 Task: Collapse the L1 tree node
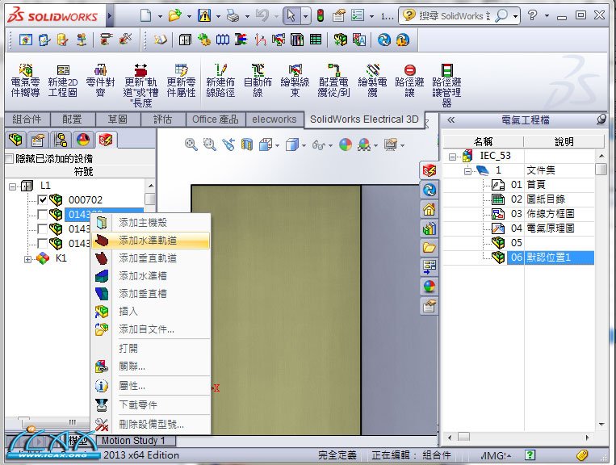point(13,186)
